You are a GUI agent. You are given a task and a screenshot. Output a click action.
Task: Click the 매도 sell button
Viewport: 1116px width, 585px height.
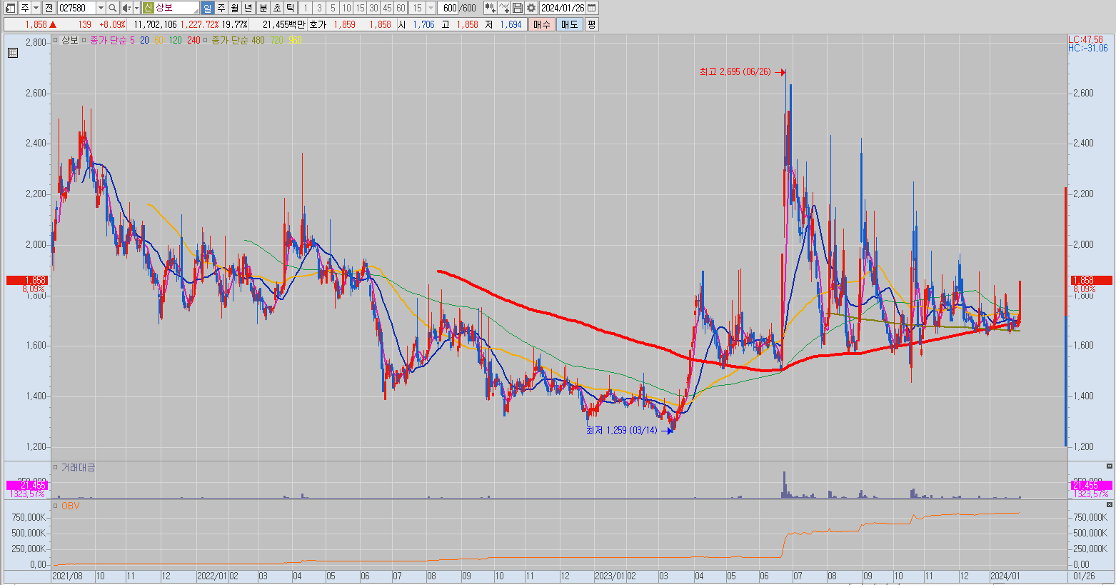coord(569,24)
